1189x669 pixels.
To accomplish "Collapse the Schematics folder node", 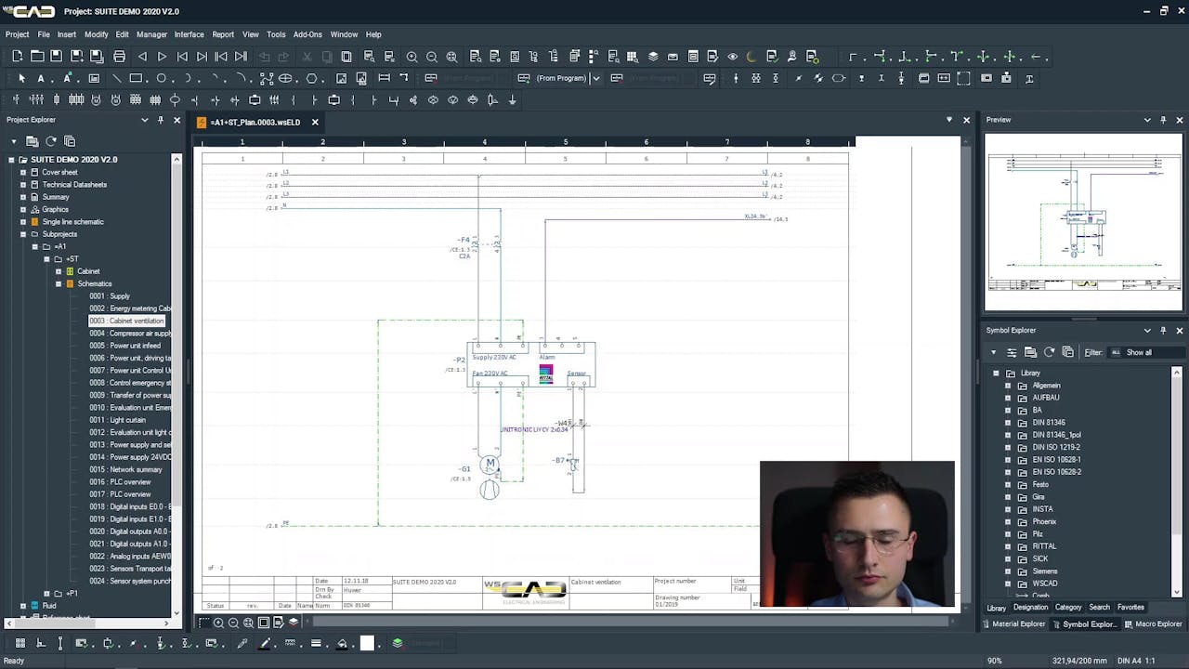I will coord(58,283).
